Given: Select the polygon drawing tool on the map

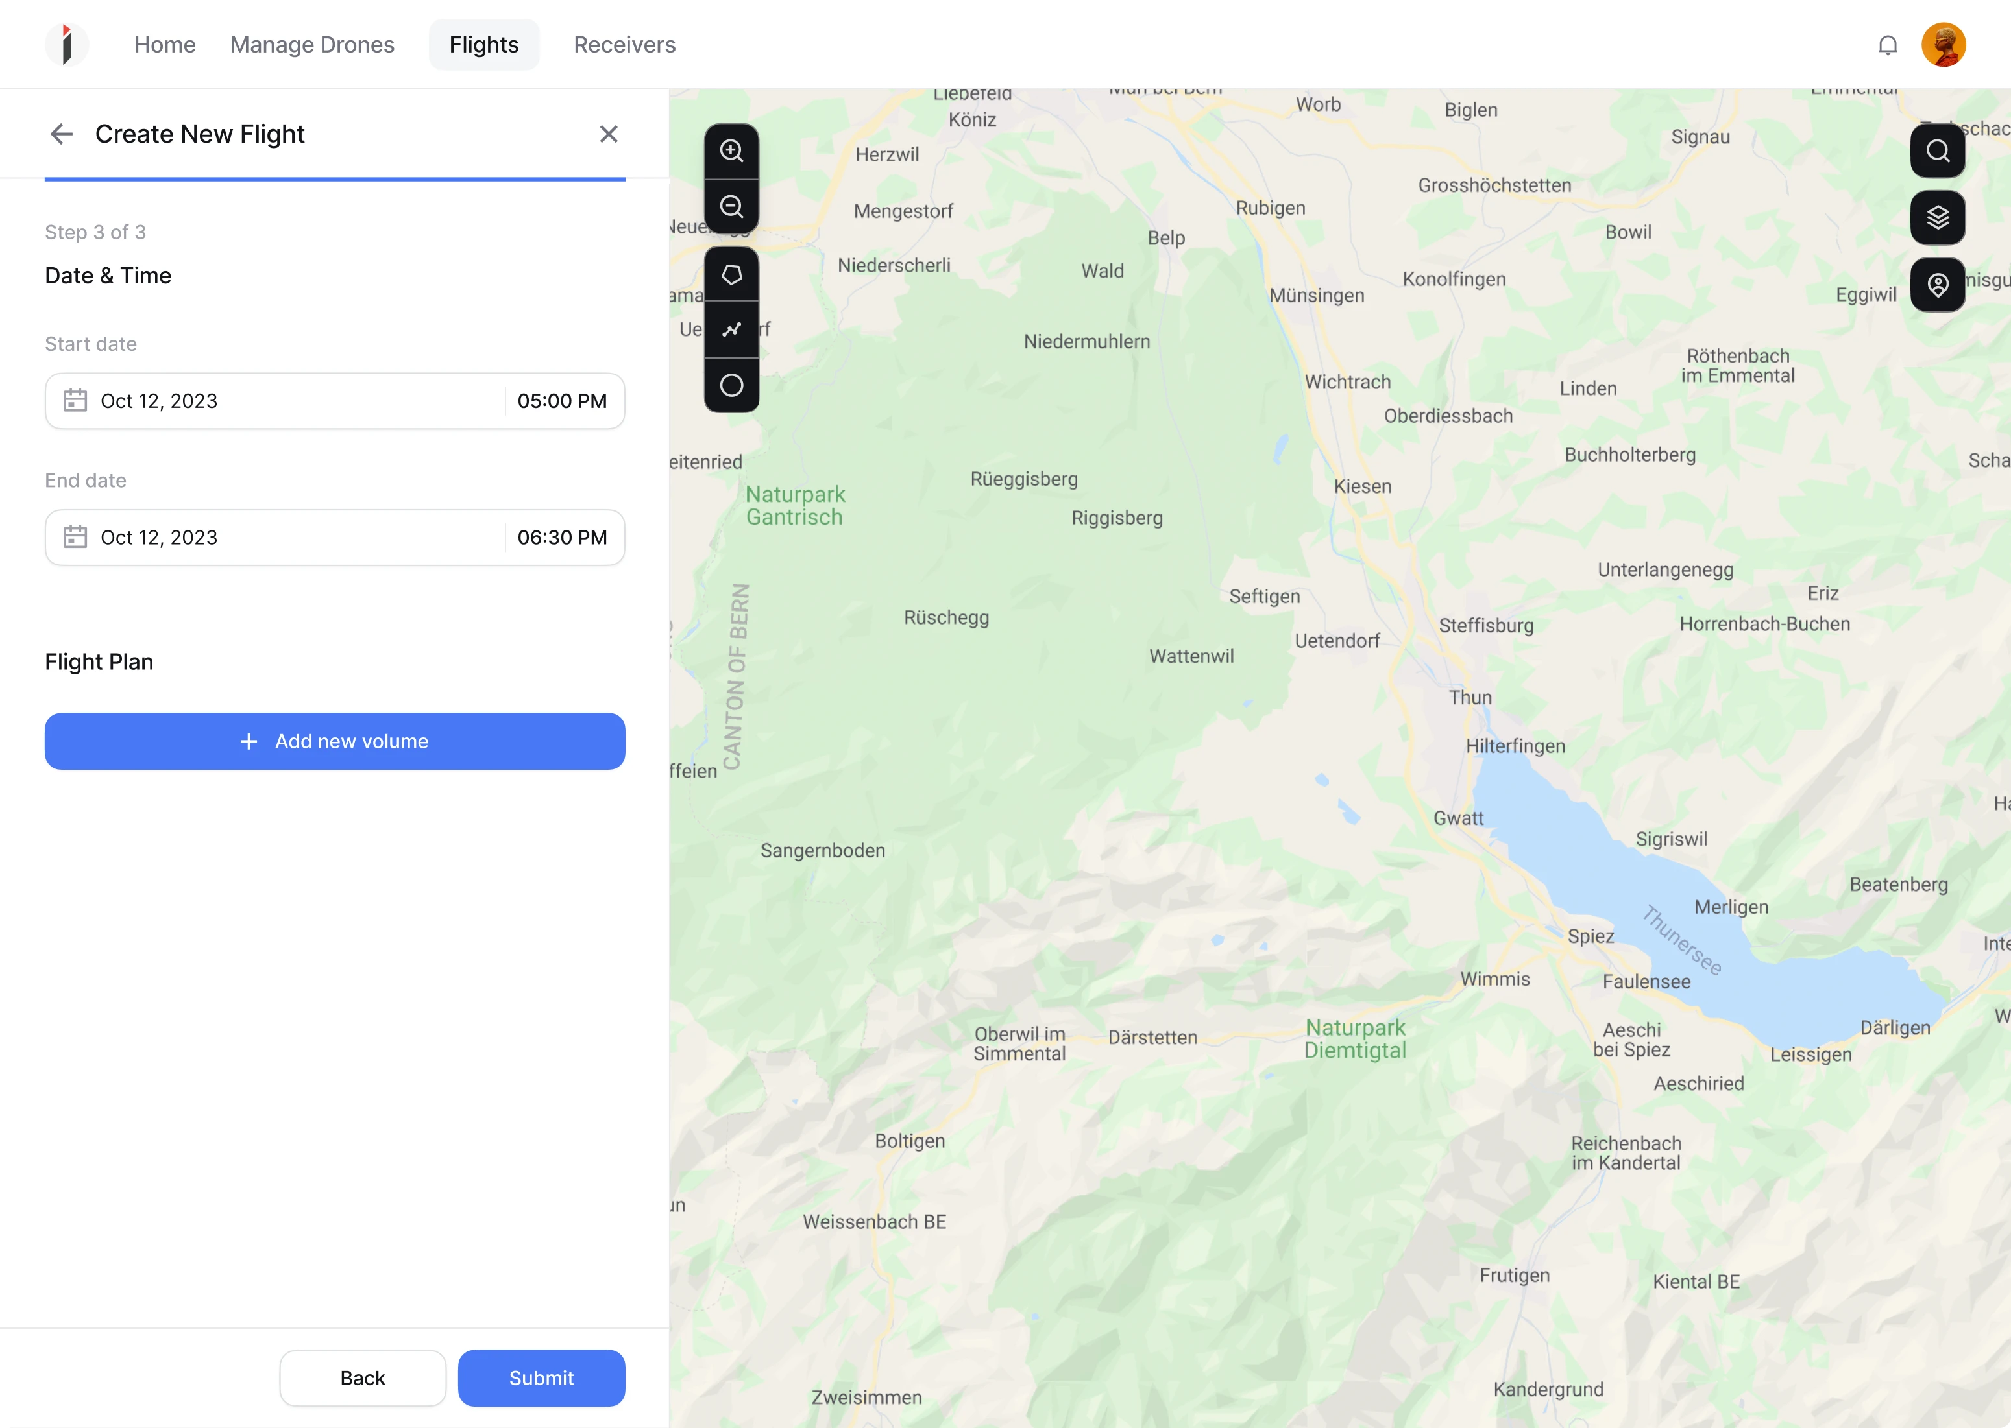Looking at the screenshot, I should coord(731,274).
